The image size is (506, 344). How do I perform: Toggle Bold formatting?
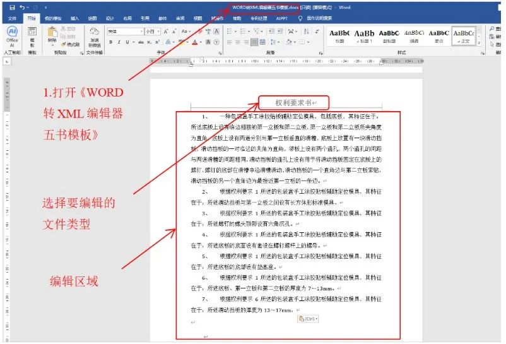coord(110,42)
